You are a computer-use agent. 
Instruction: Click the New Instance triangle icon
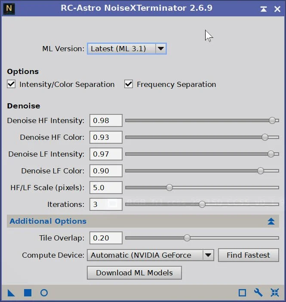point(11,293)
